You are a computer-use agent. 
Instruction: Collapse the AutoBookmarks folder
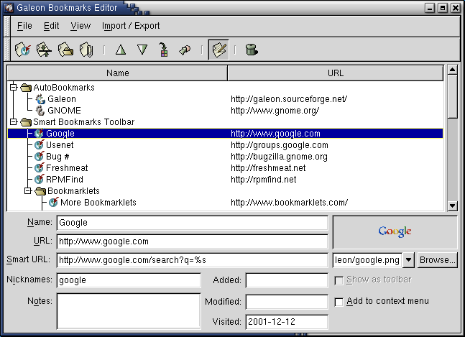14,88
